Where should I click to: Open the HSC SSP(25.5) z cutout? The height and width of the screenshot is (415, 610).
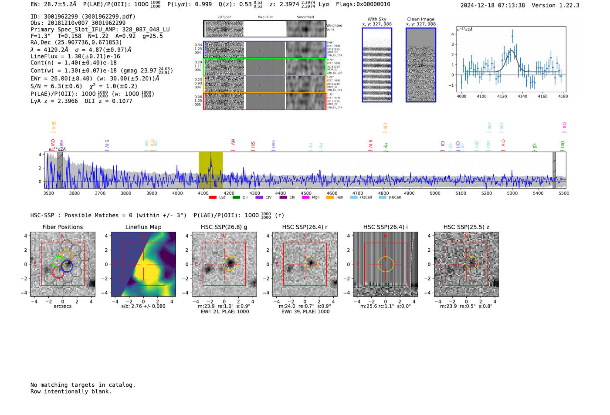[x=466, y=264]
